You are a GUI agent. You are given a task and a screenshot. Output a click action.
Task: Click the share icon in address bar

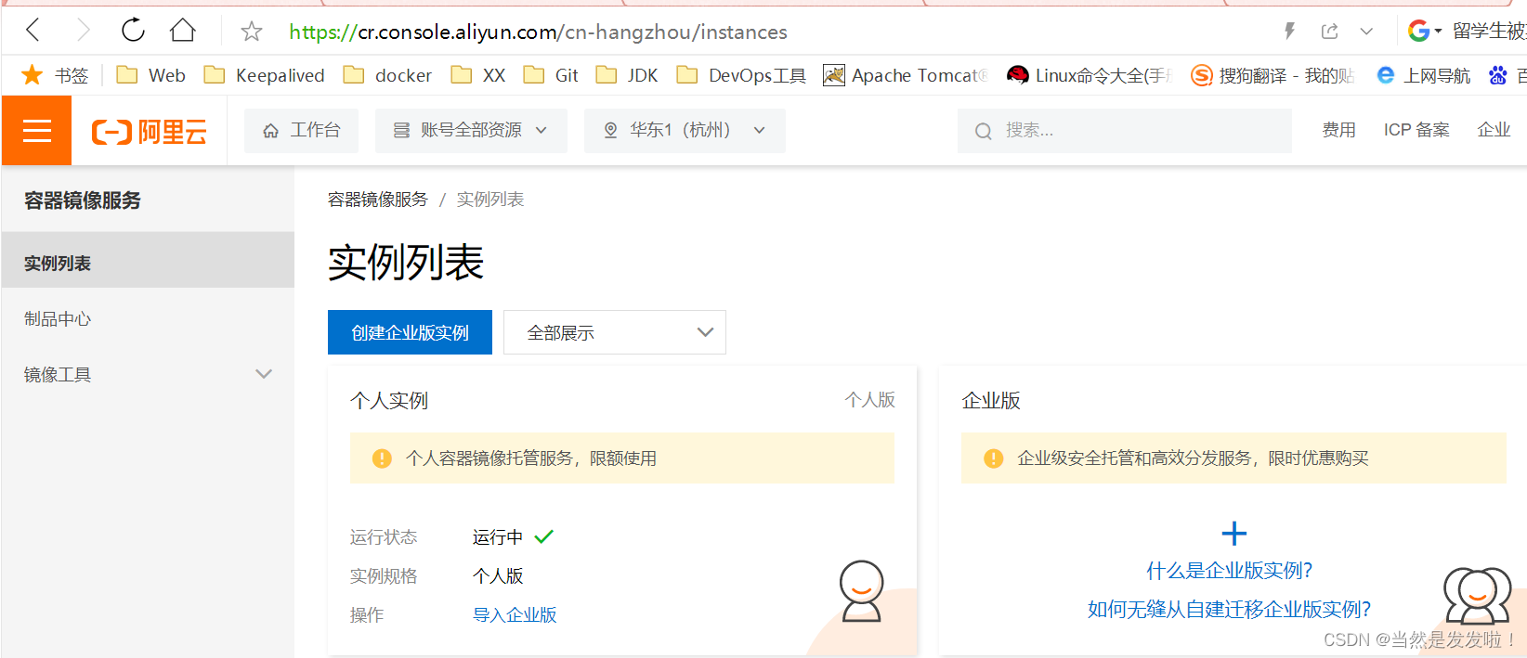click(1330, 31)
